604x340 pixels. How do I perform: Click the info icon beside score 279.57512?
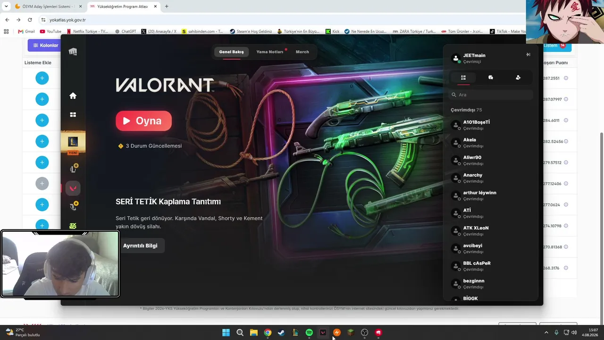566,162
